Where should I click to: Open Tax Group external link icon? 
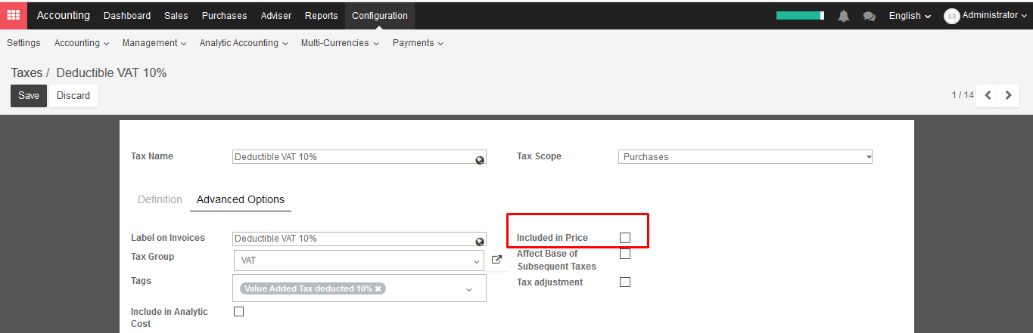tap(496, 260)
